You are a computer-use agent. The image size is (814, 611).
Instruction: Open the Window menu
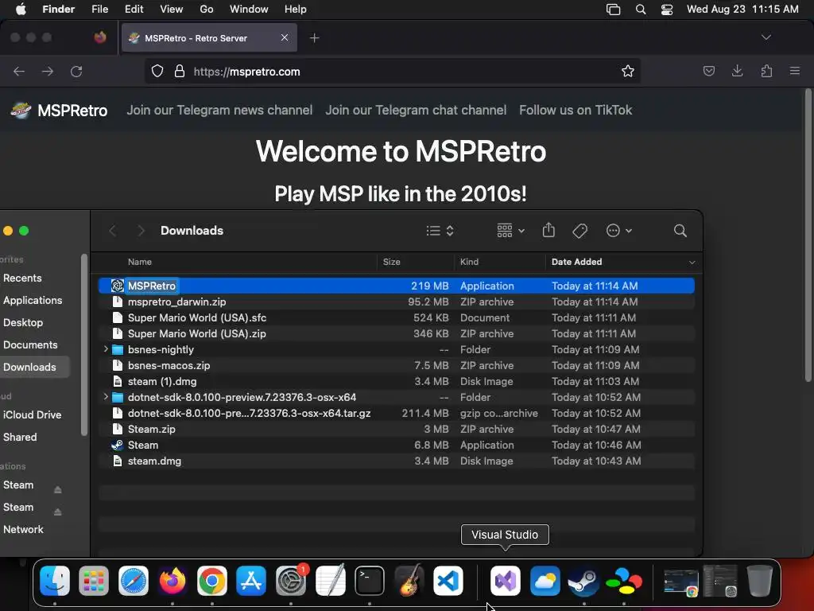tap(249, 10)
